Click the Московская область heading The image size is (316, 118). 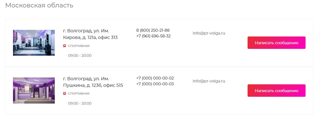39,6
